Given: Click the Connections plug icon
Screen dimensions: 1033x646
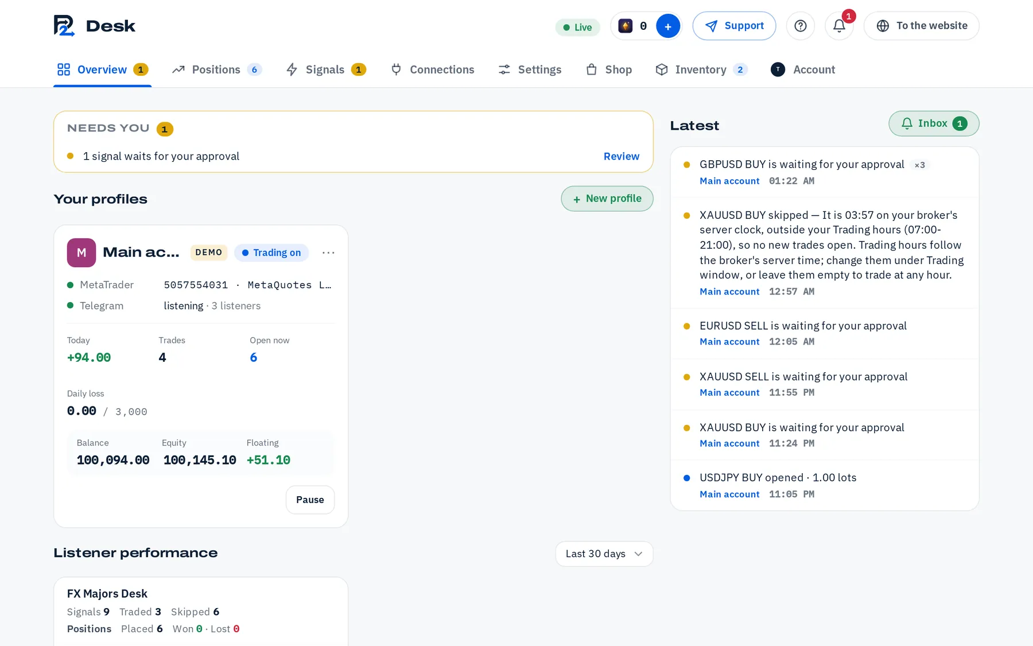Looking at the screenshot, I should pyautogui.click(x=396, y=69).
